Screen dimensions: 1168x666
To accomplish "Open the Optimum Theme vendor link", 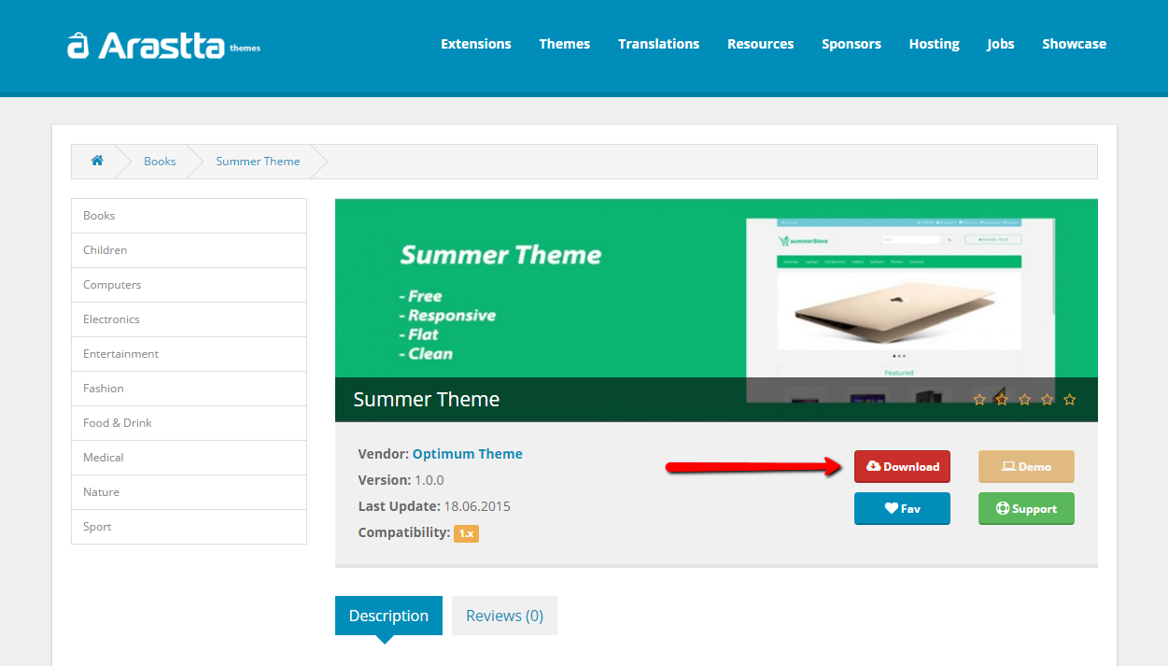I will [x=468, y=454].
